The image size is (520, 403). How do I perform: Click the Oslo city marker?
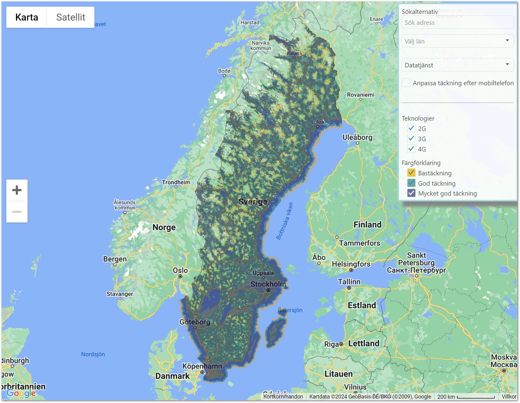pos(180,276)
